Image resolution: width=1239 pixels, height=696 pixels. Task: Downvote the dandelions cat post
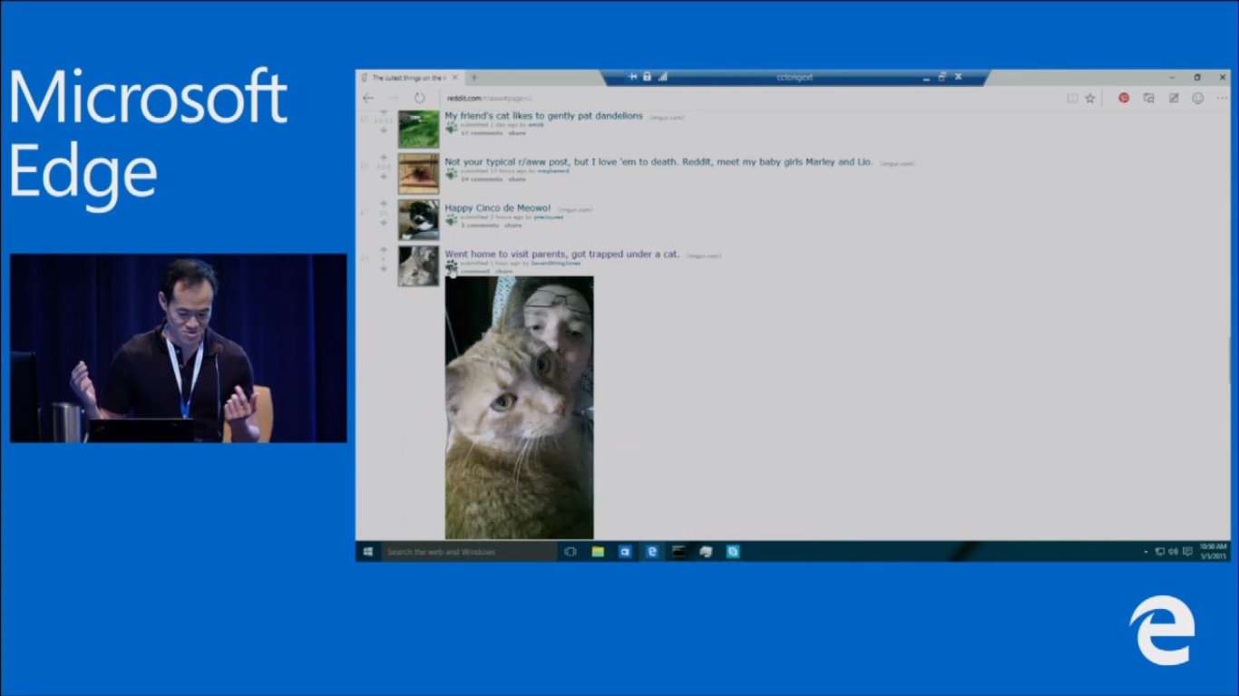[x=383, y=130]
